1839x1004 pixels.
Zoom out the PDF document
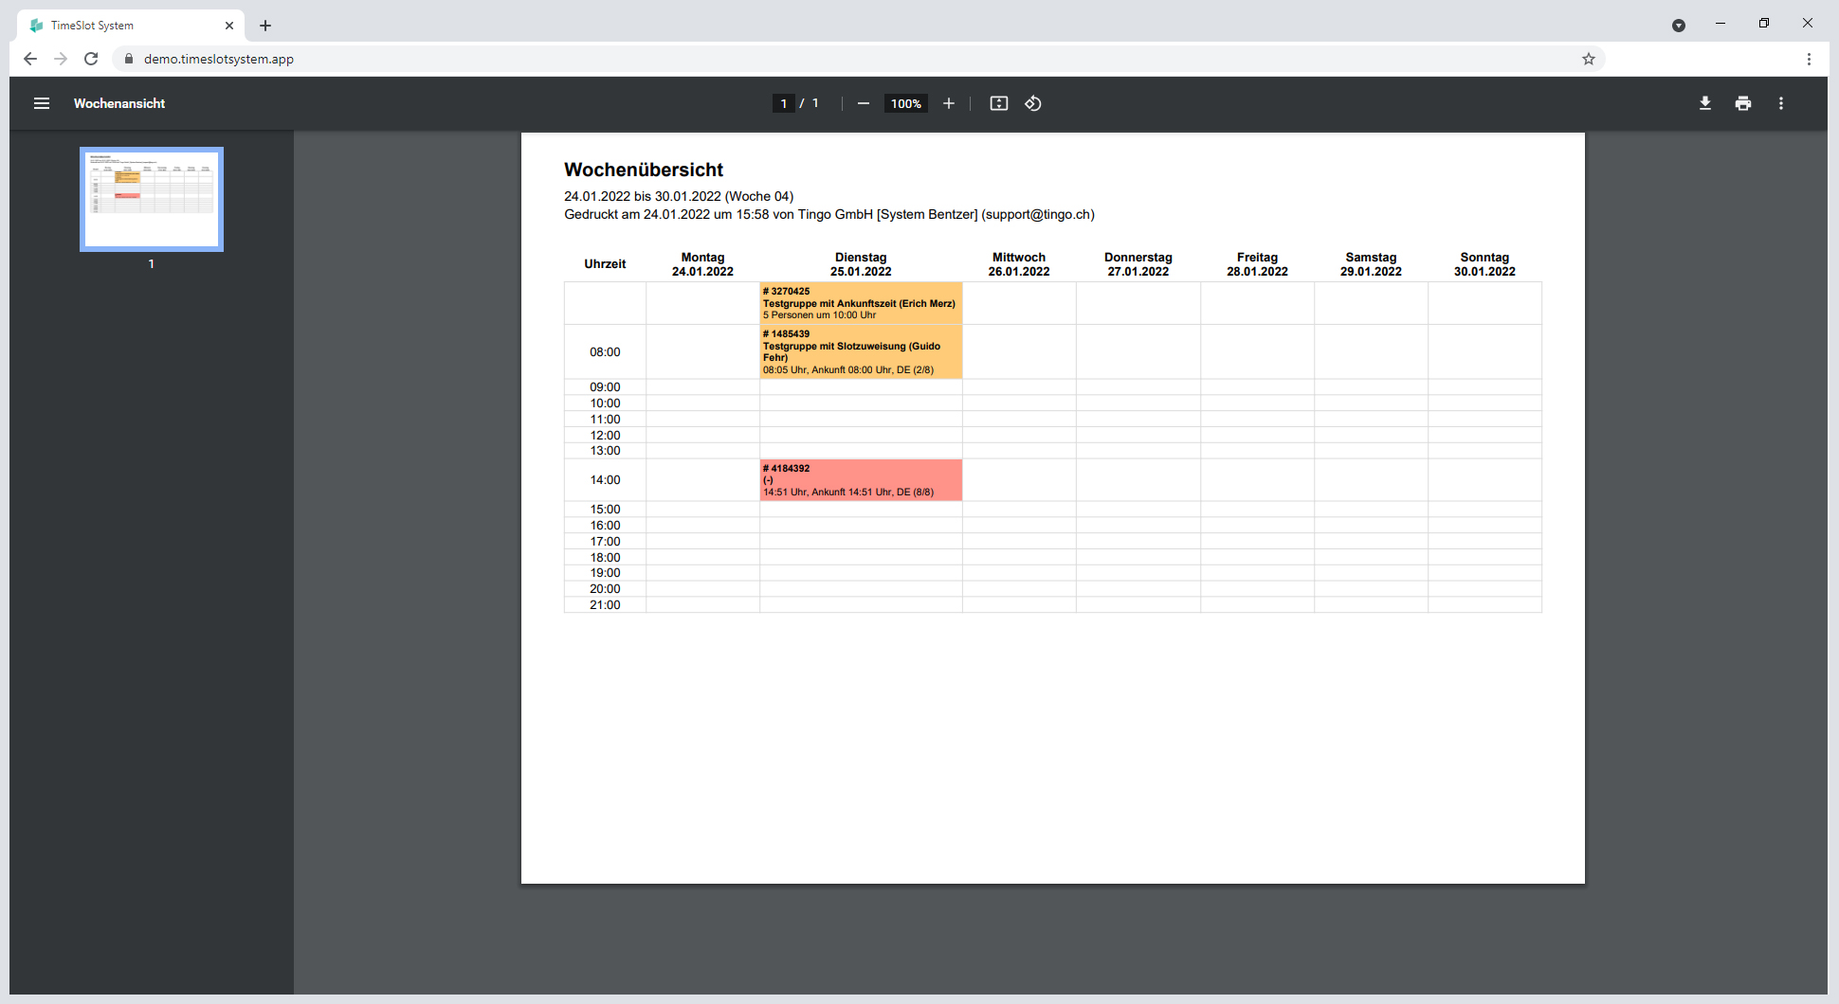[864, 103]
